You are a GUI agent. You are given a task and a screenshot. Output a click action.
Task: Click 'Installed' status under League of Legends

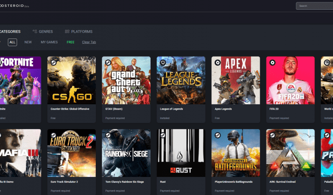(165, 118)
